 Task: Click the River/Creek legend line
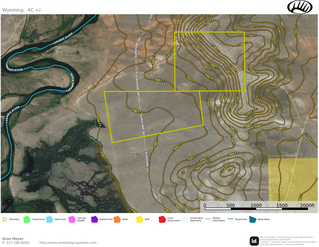[x=231, y=219]
